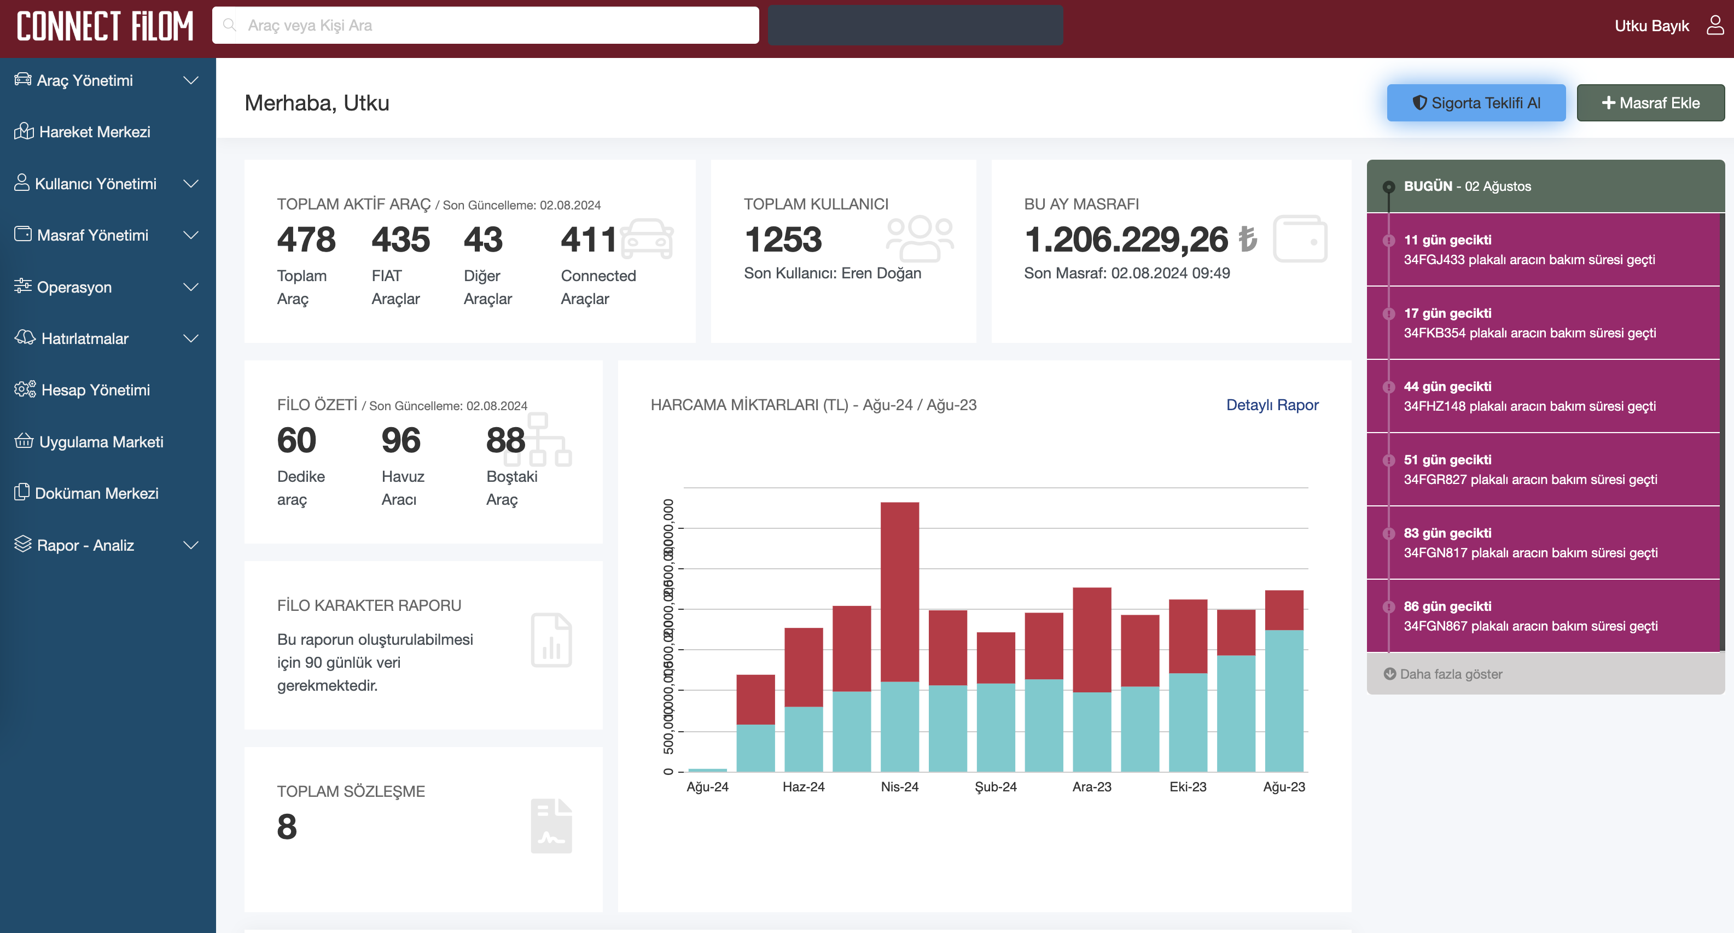The height and width of the screenshot is (933, 1734).
Task: Open Doküman Merkezi from sidebar
Action: point(96,493)
